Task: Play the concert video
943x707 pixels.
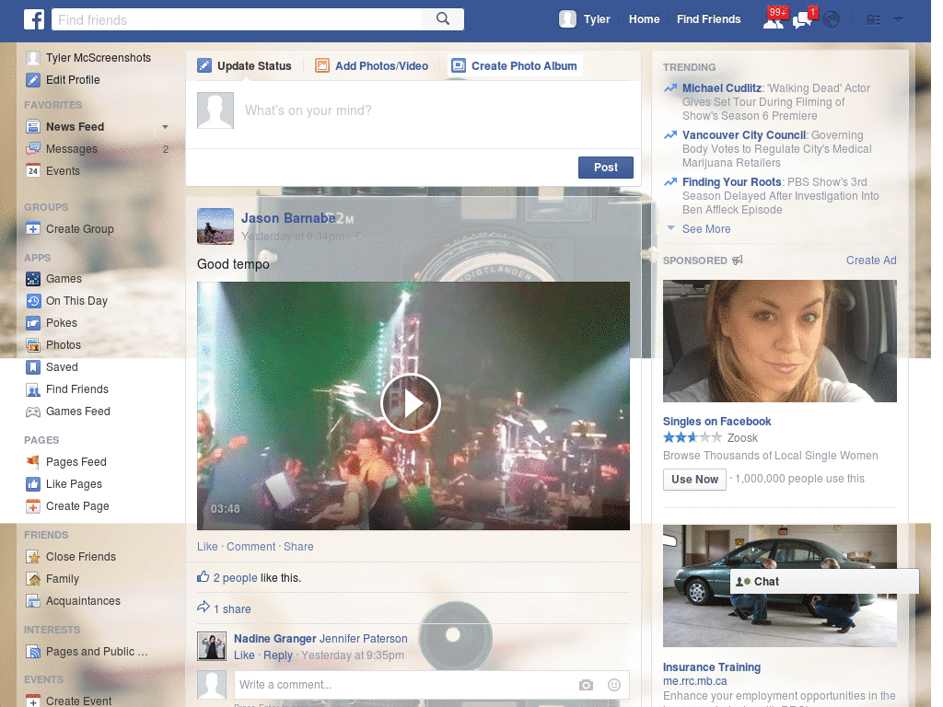Action: click(x=411, y=403)
